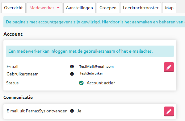Edit the Communicatie email setting pencil button
Screen dimensions: 185x121
[169, 111]
